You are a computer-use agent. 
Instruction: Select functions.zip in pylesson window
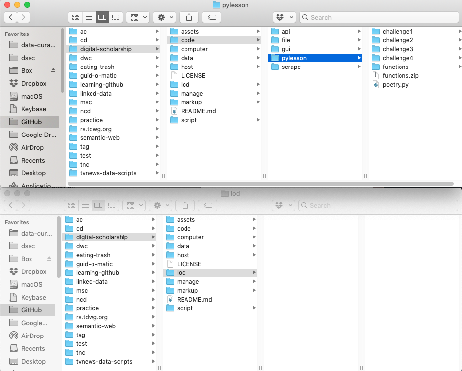400,76
